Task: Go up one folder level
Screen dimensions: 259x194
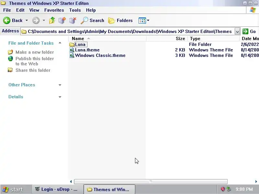Action: coord(52,20)
